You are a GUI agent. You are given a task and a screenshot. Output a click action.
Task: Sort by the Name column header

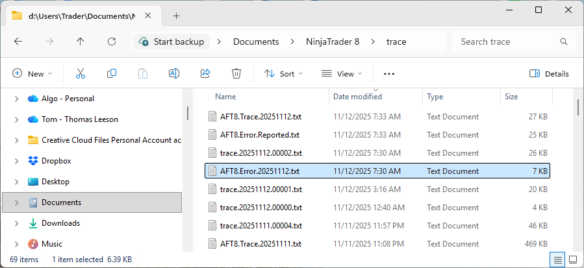point(225,97)
